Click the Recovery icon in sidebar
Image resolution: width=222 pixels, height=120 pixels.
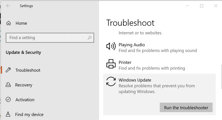tap(8, 85)
